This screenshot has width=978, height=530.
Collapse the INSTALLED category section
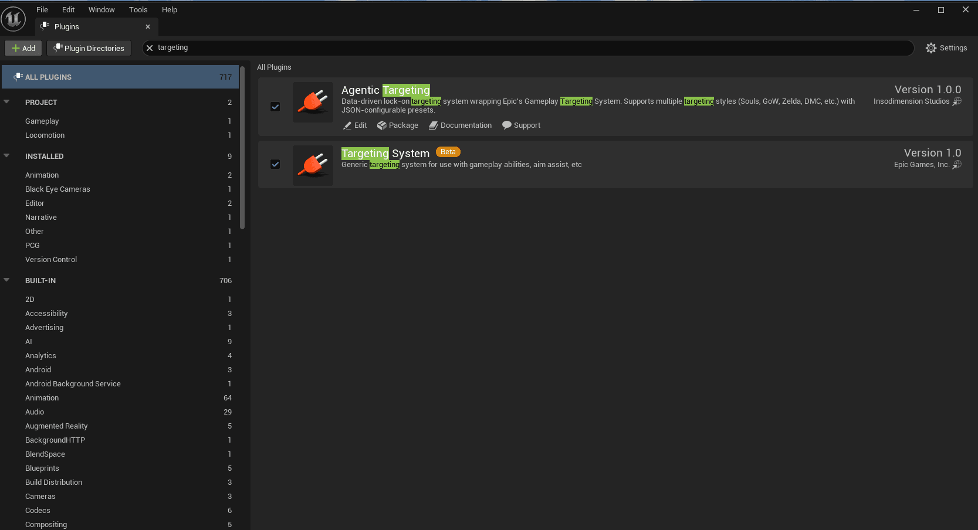point(6,155)
